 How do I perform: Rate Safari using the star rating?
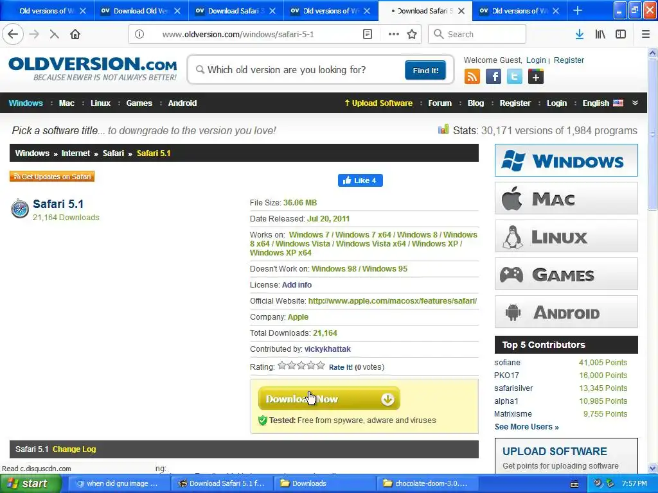coord(301,365)
